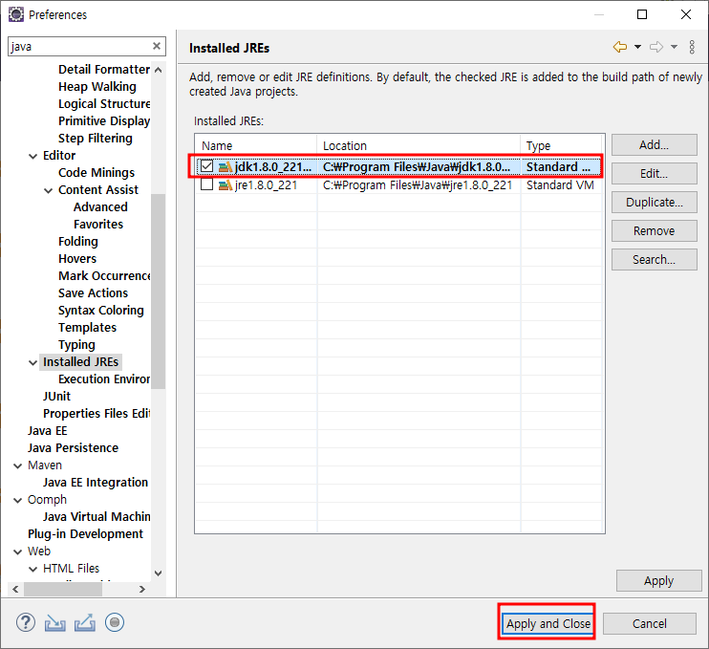Collapse the Oomph tree node

17,500
